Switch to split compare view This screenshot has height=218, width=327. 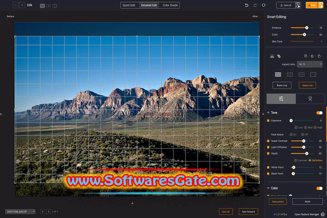point(54,6)
